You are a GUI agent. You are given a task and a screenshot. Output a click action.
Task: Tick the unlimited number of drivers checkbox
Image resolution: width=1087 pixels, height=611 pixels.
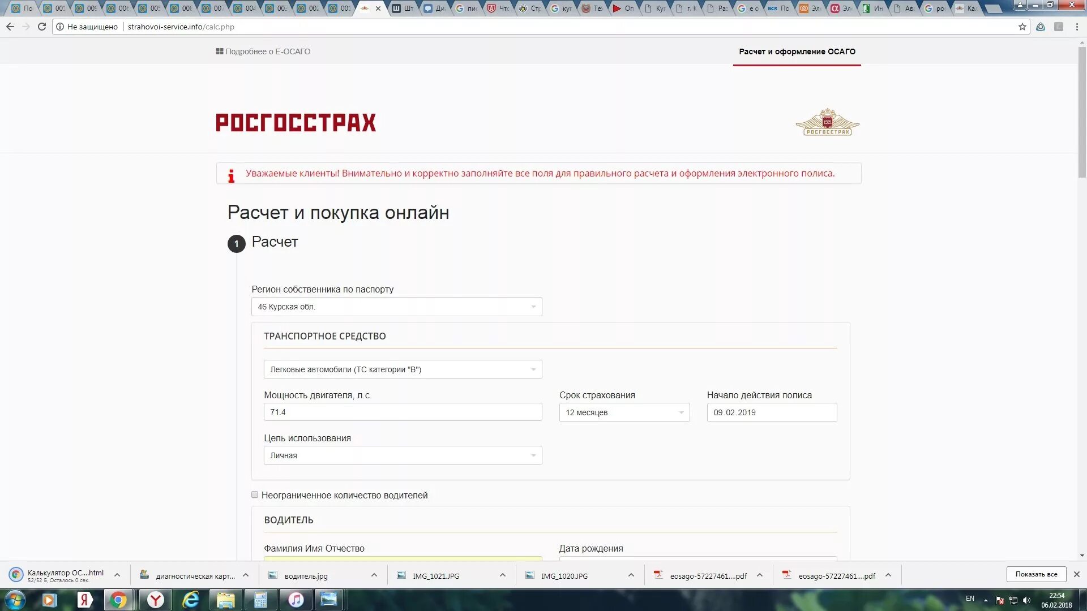[255, 495]
